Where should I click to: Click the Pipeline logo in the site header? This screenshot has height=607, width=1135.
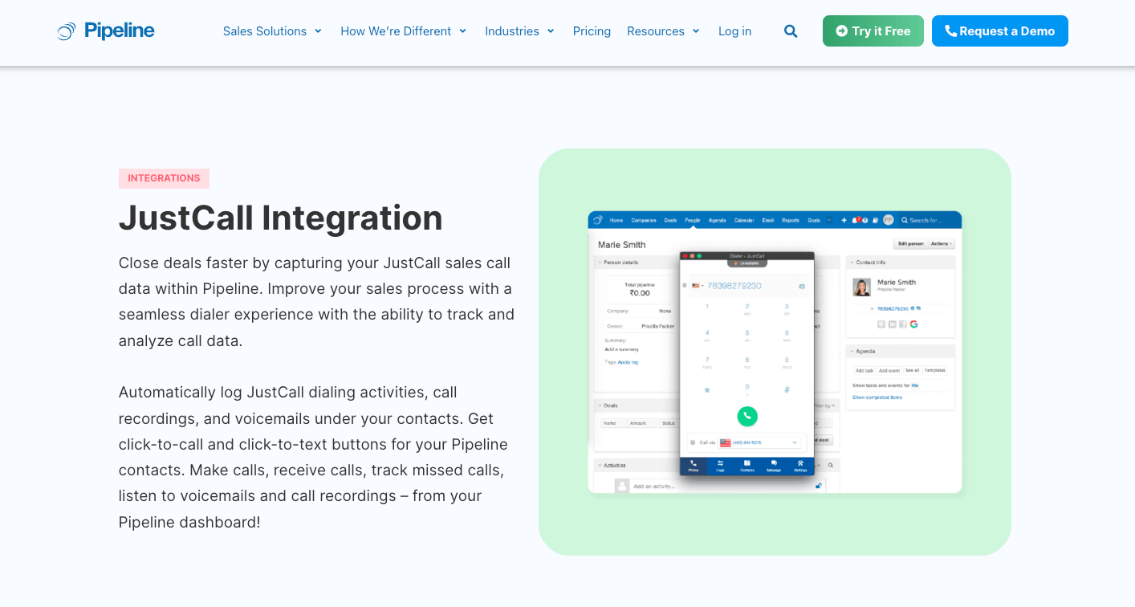[x=106, y=31]
